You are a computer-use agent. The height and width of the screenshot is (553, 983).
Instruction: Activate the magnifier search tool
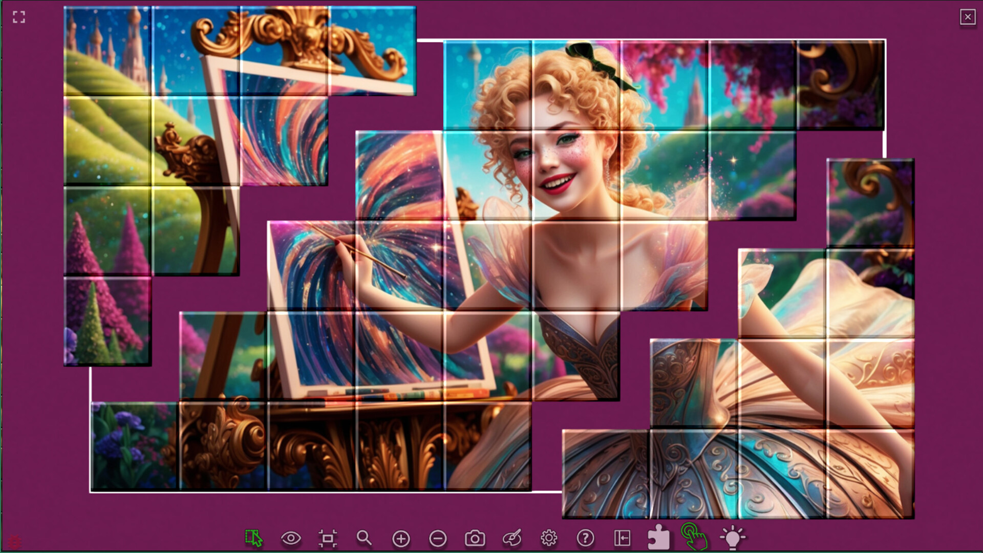(365, 538)
